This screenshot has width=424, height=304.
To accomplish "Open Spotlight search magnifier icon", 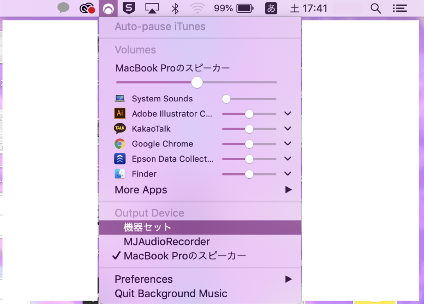I will click(376, 8).
